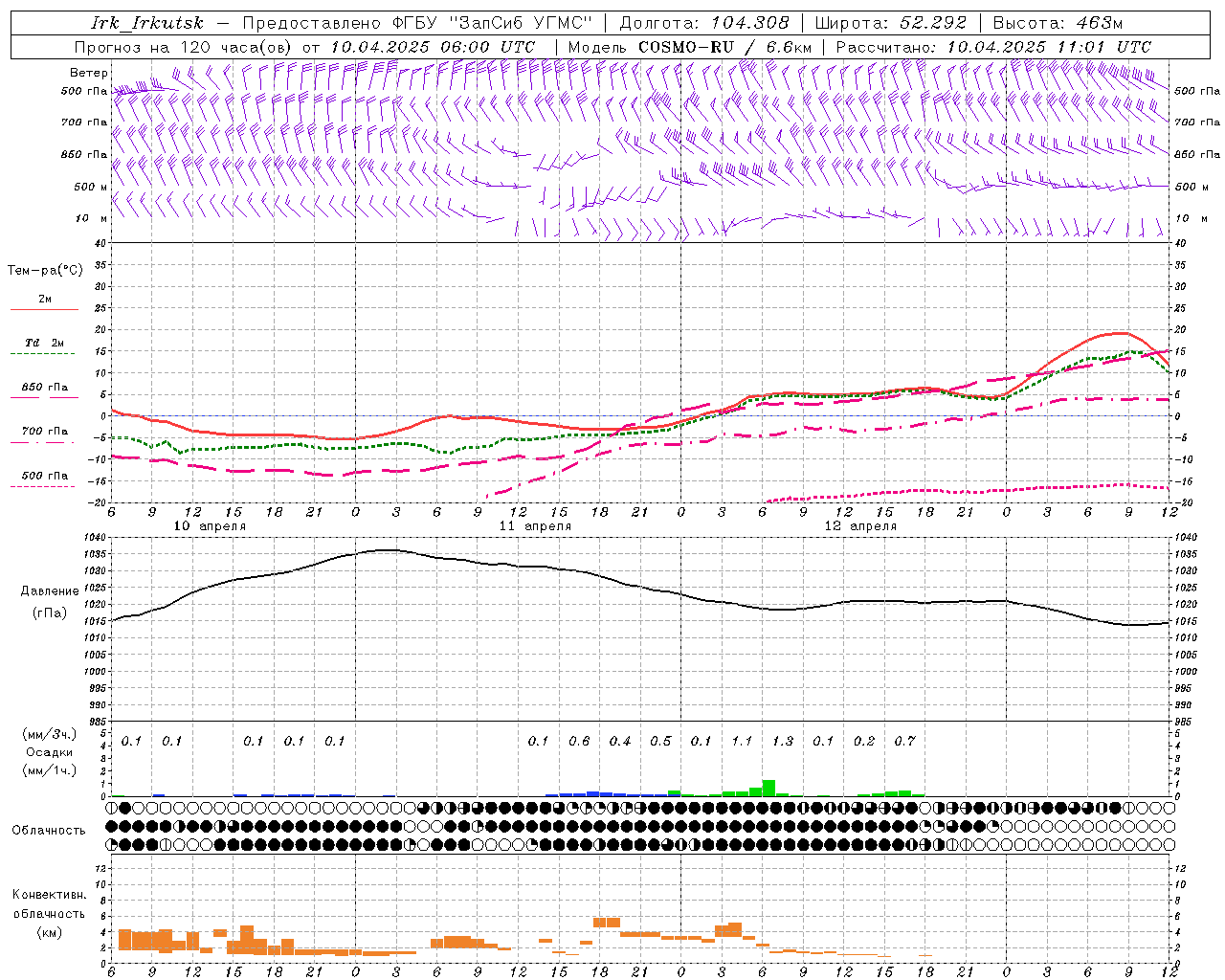Select the text Прогноз на 120 часа(ов)
Viewport: 1225px width, 980px height.
pos(185,47)
